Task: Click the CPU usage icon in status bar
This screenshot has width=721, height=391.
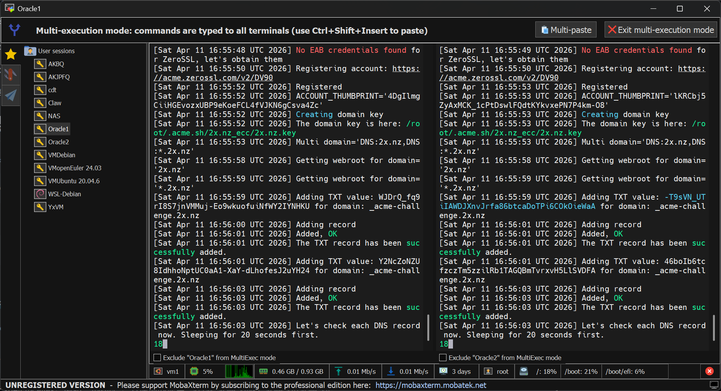Action: (194, 371)
